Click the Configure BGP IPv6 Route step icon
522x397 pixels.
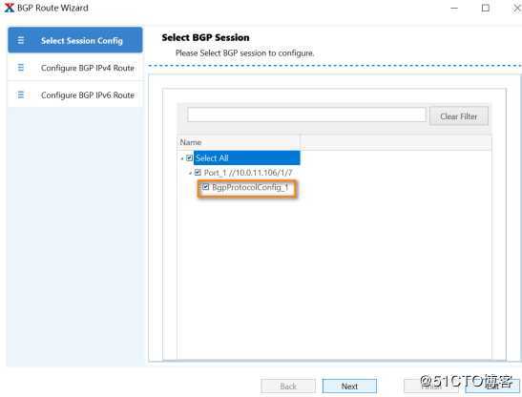pyautogui.click(x=21, y=94)
